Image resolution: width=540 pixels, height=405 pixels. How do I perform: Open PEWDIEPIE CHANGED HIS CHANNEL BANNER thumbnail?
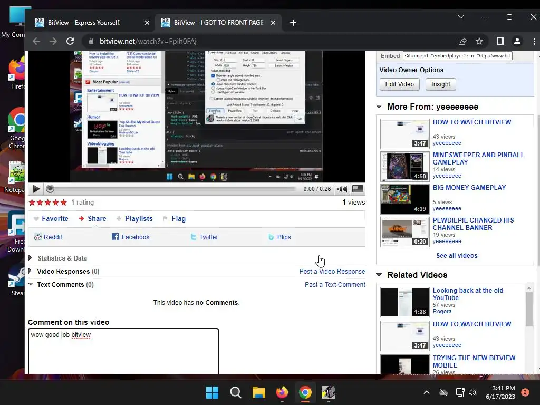point(404,232)
